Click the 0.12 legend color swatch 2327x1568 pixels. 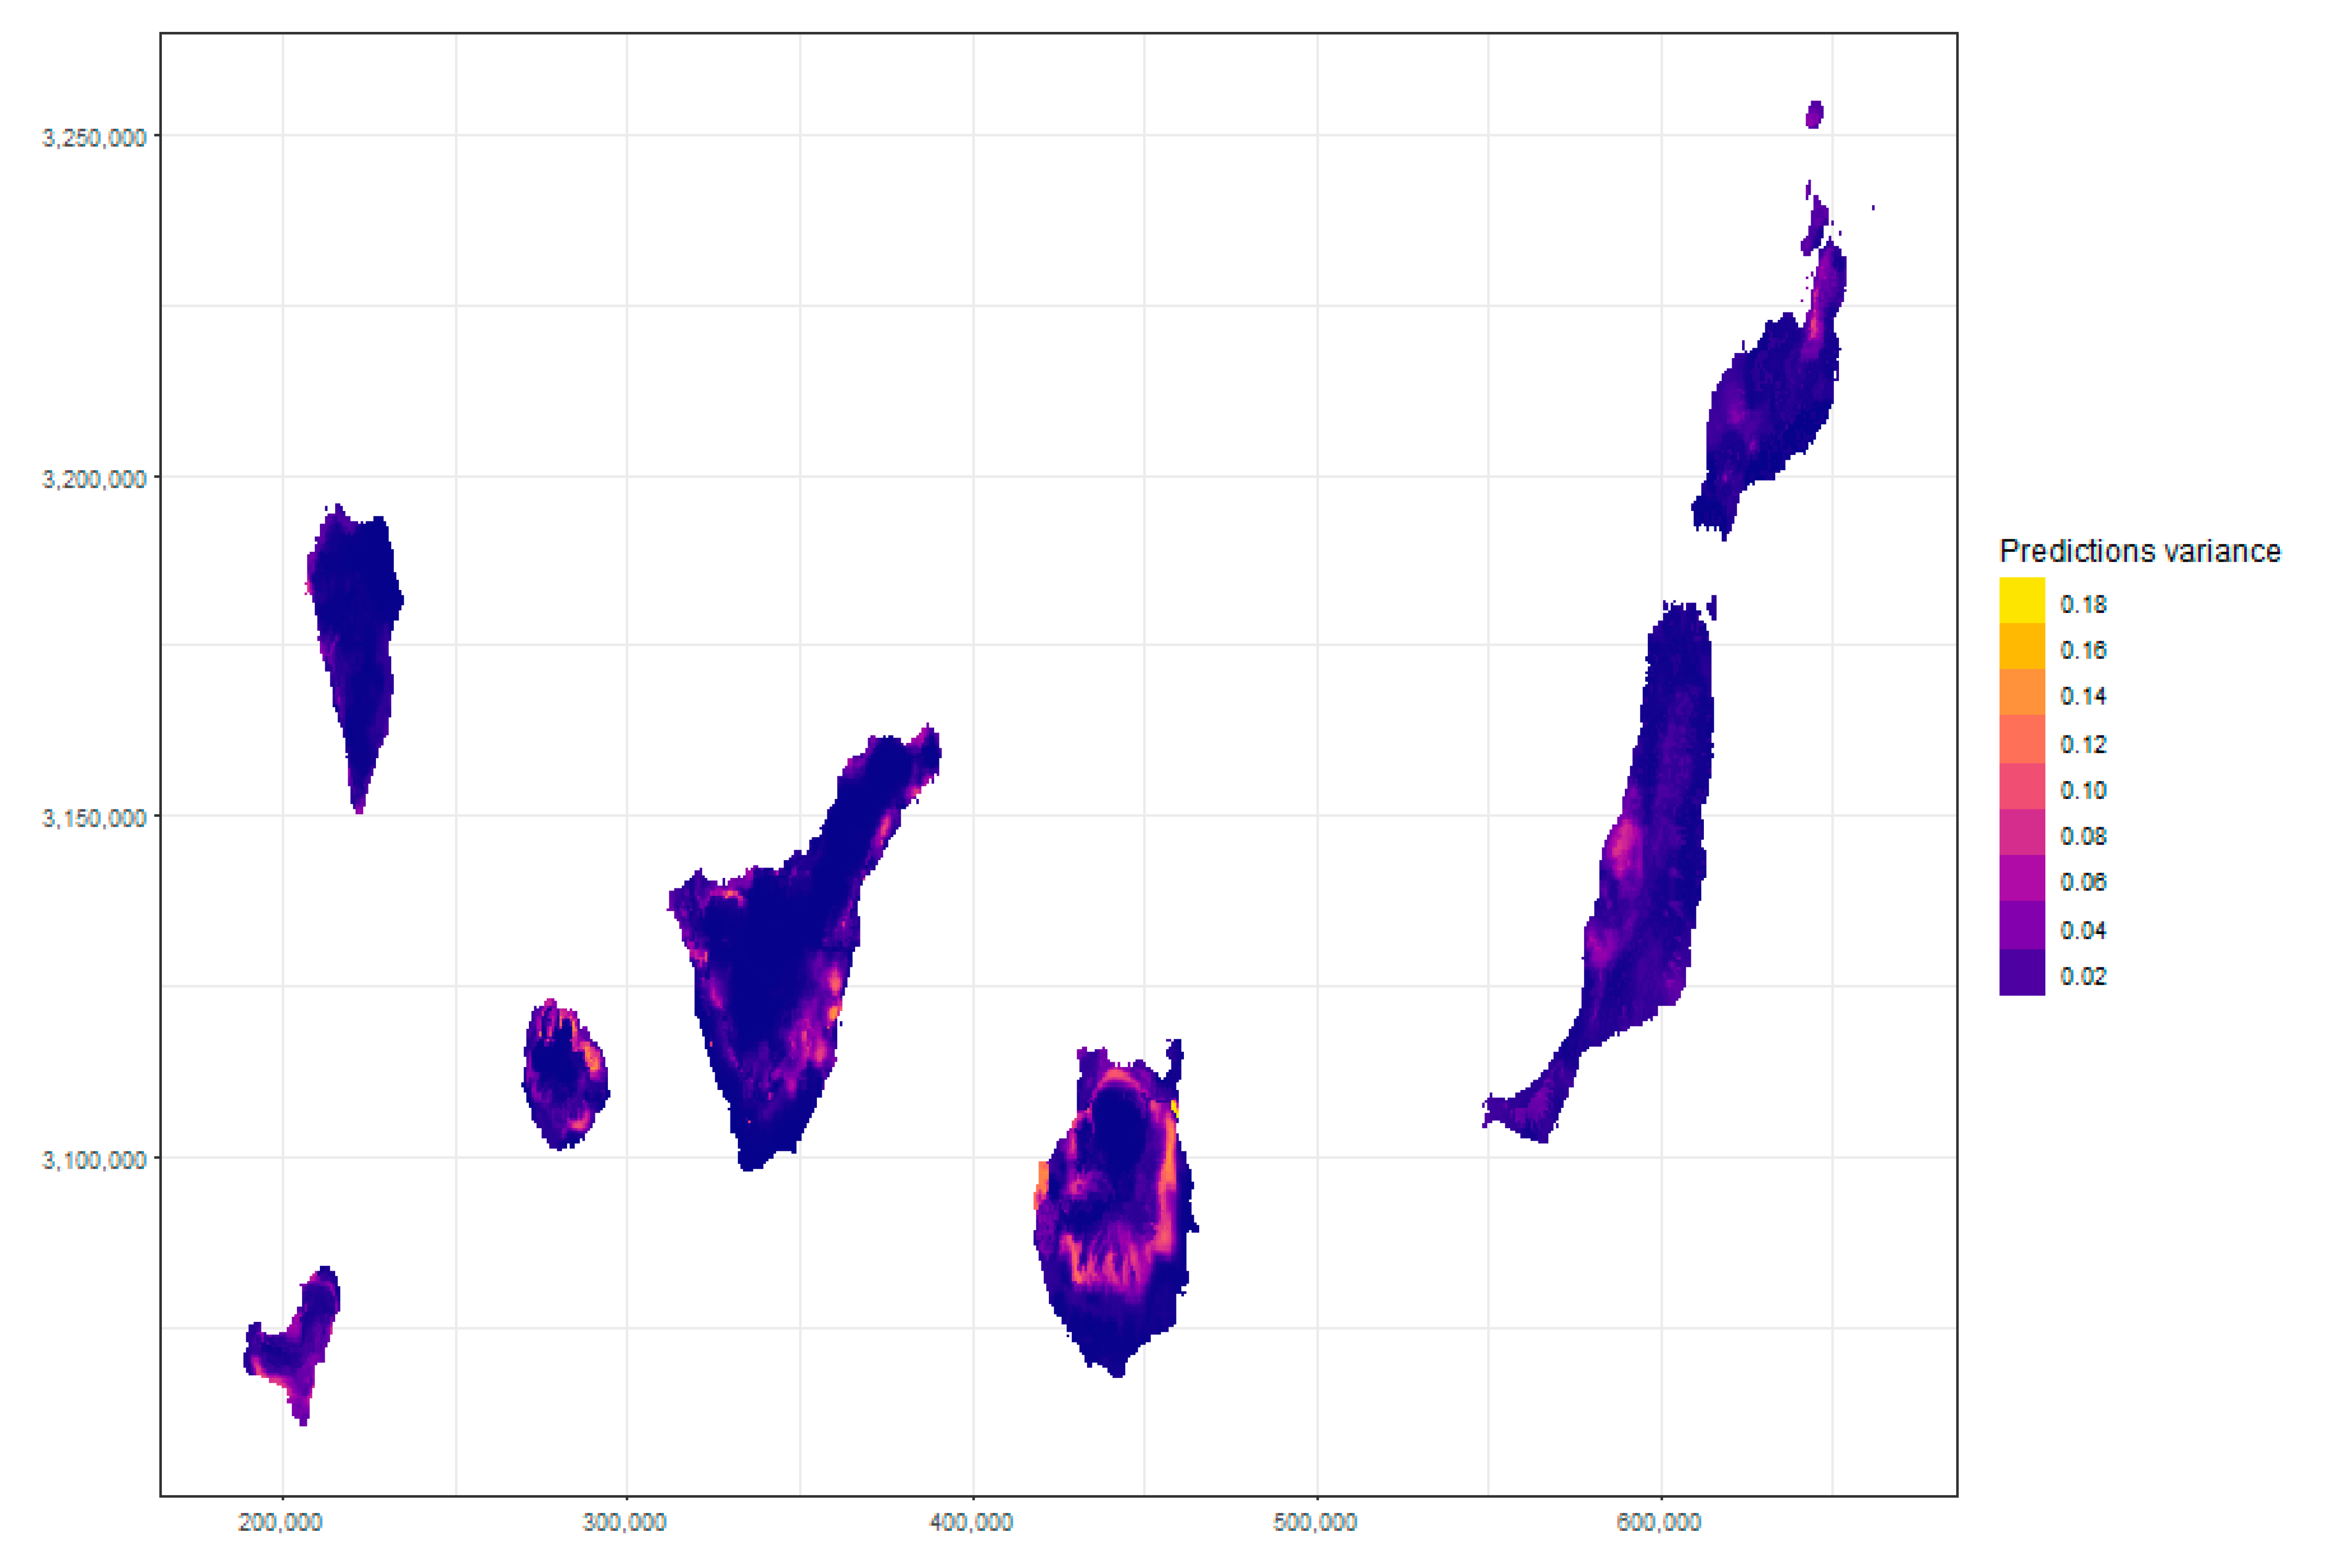tap(2021, 740)
